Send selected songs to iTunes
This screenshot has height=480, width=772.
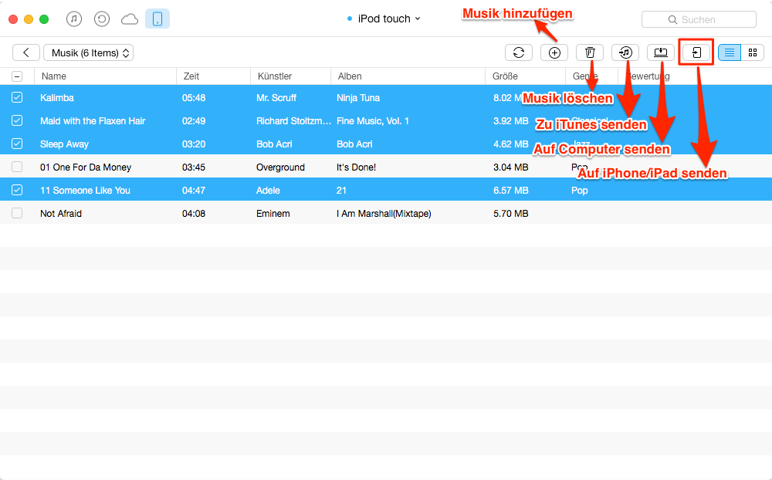[x=625, y=52]
